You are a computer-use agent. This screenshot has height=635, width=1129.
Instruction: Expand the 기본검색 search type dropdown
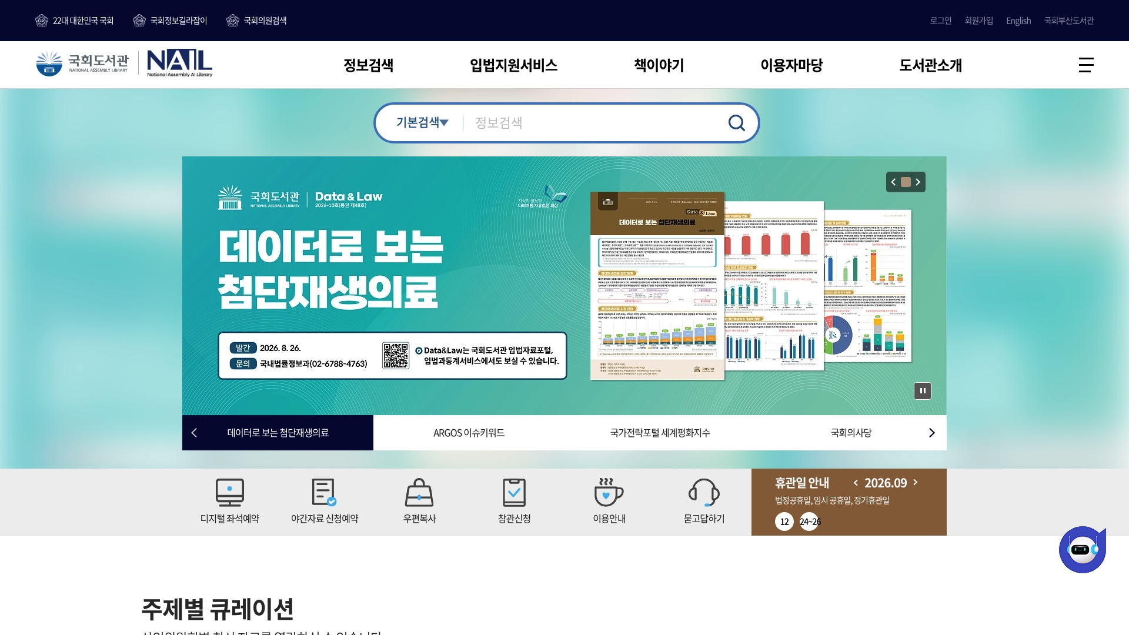(x=422, y=122)
